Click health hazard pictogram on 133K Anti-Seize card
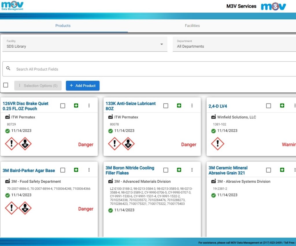Screen dimensions: 296x246 tap(128, 144)
